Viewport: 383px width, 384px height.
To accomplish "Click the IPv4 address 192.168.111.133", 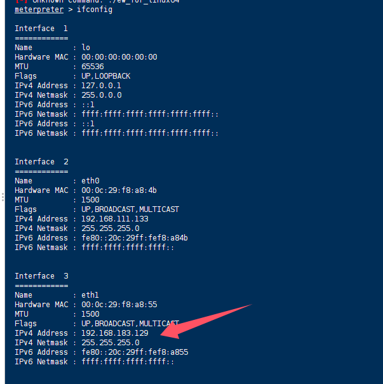I will pyautogui.click(x=115, y=219).
